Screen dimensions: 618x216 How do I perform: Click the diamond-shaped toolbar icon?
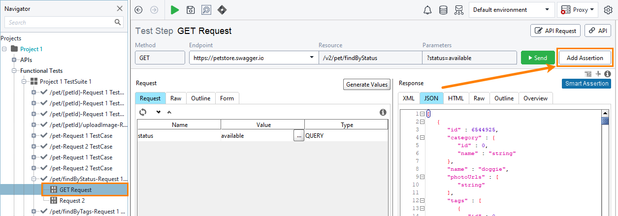pos(222,10)
